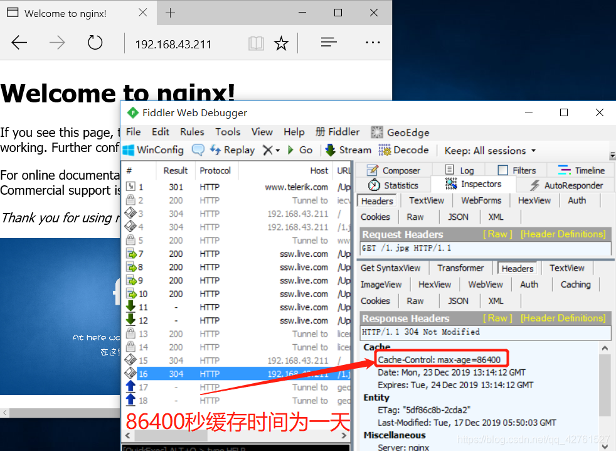Click WinConfig in Fiddler toolbar
Screen dimensions: 616x451
(153, 150)
